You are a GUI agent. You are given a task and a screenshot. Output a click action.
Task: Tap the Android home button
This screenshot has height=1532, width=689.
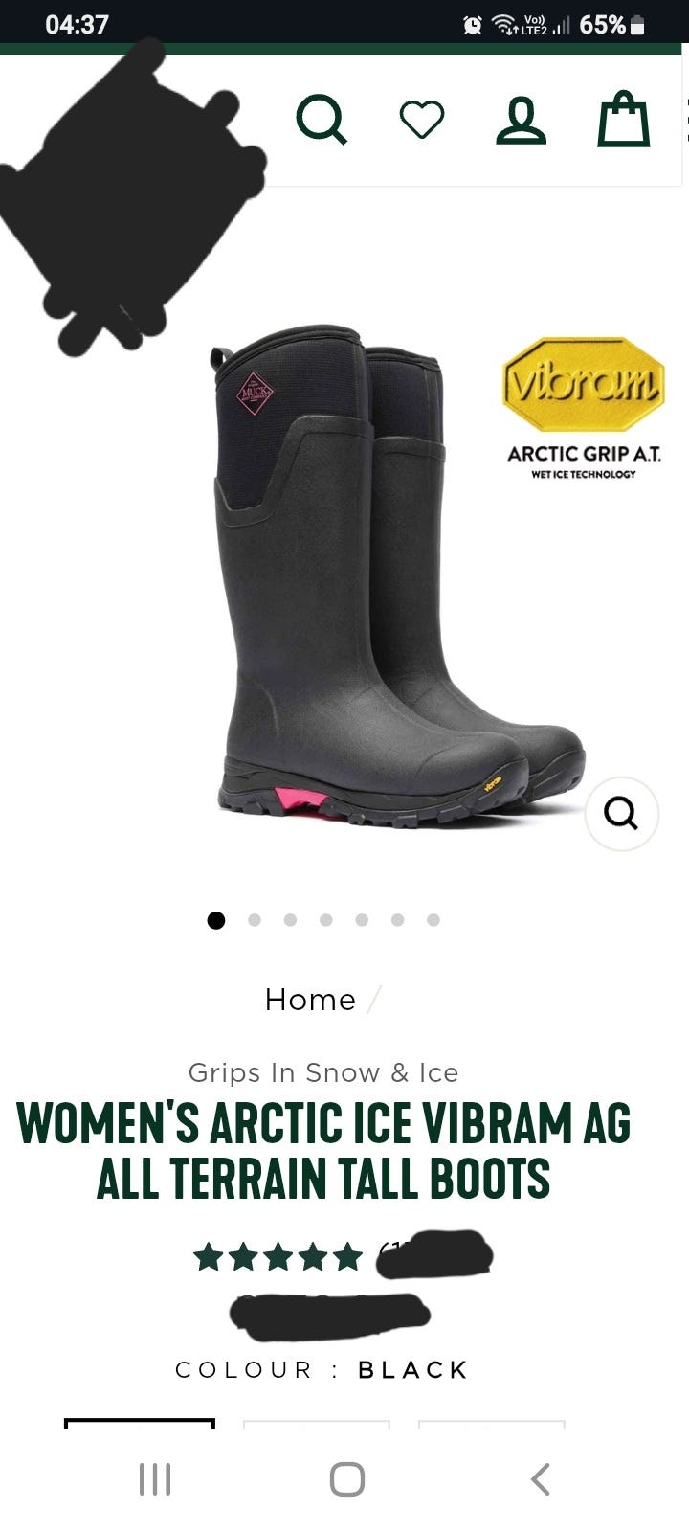click(347, 1478)
